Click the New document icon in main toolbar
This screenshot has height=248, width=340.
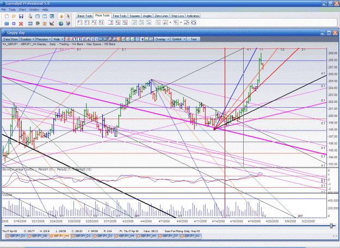click(7, 16)
